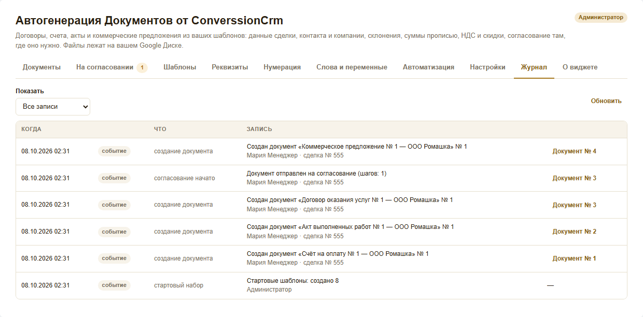The width and height of the screenshot is (643, 317).
Task: Switch to the На согласовании tab
Action: coord(111,67)
